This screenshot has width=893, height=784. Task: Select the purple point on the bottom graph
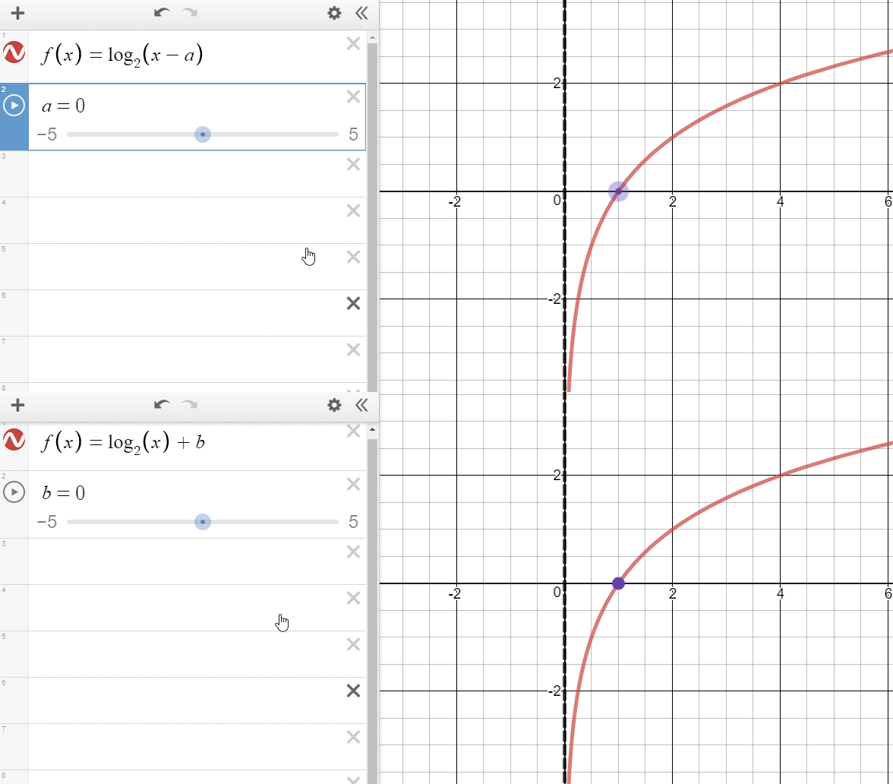(618, 583)
